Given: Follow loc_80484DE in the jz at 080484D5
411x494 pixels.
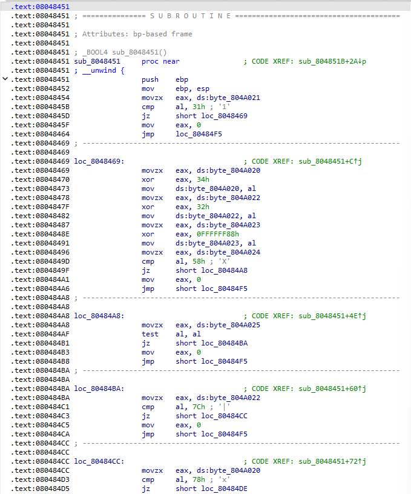Looking at the screenshot, I should 225,489.
